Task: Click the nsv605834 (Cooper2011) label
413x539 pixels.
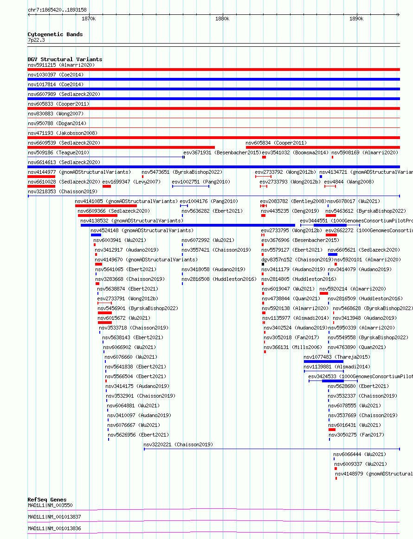Action: (x=276, y=143)
